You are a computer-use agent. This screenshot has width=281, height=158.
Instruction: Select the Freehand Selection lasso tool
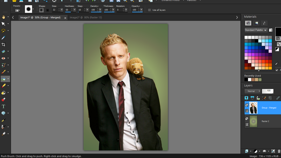pos(4,31)
